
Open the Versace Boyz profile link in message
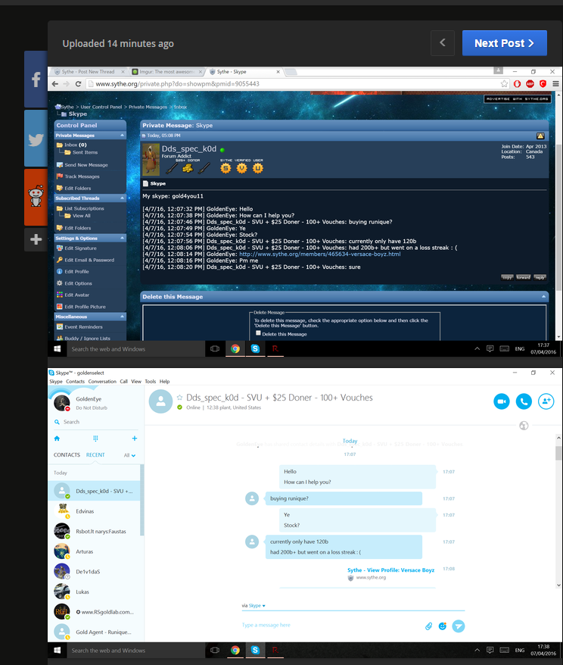320,254
